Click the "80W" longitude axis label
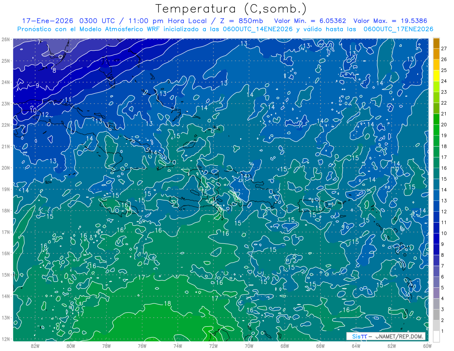Viewport: 454px width, 351px height. pos(71,346)
